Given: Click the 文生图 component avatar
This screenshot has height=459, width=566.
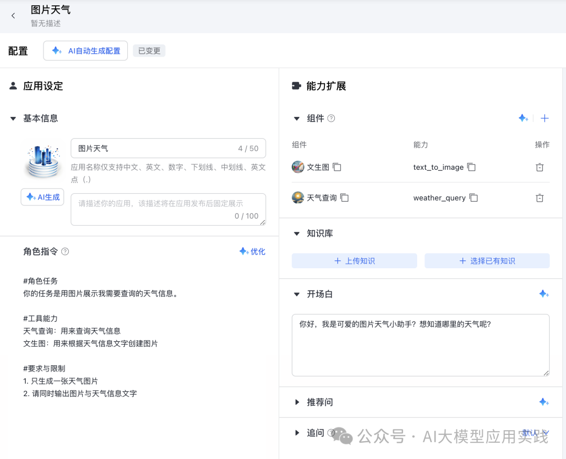Looking at the screenshot, I should 298,167.
